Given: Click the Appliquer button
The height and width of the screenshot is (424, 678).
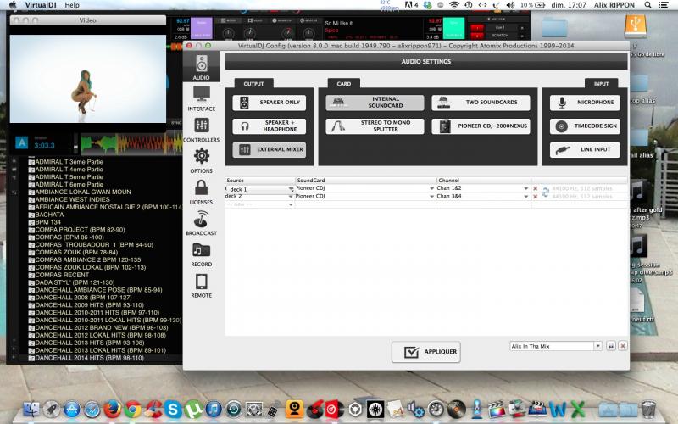Looking at the screenshot, I should click(x=426, y=352).
